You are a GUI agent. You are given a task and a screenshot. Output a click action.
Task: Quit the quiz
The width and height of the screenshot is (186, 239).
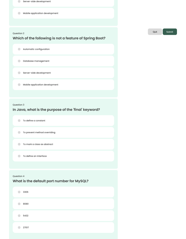[155, 32]
